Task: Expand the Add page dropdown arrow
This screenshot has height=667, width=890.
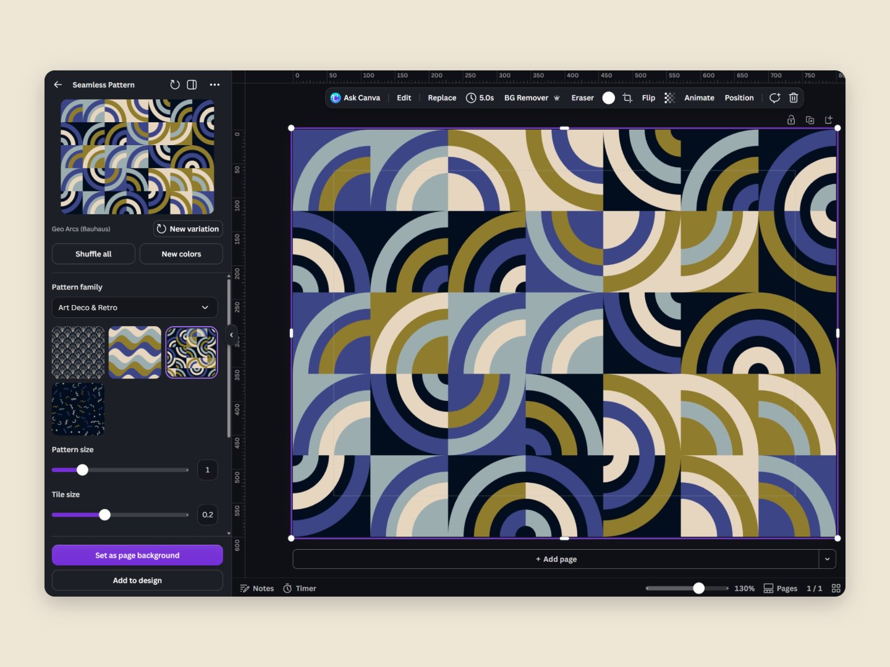Action: pos(828,559)
